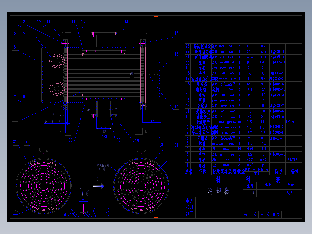Click the 名称 column header
The image size is (312, 234).
coord(202,171)
